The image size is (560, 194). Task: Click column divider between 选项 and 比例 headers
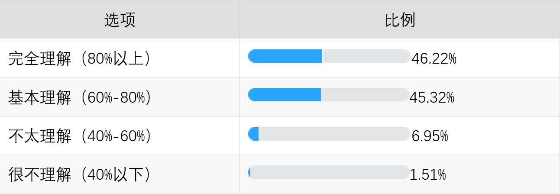tap(240, 20)
